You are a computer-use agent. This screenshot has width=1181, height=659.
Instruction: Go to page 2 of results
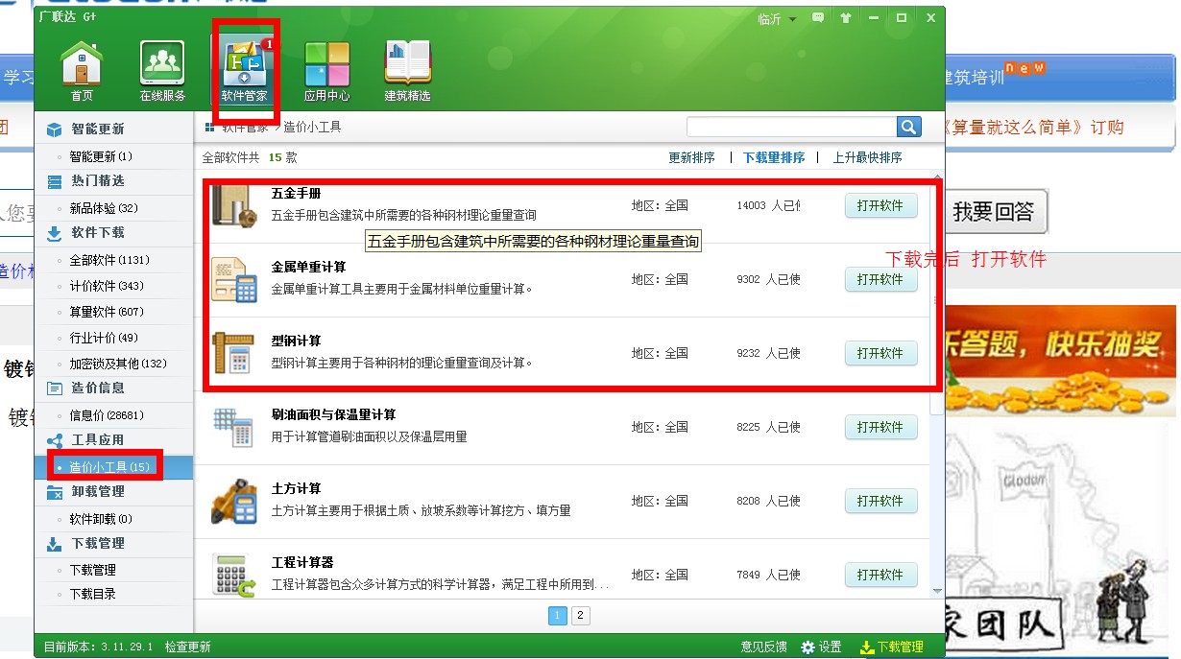tap(581, 616)
